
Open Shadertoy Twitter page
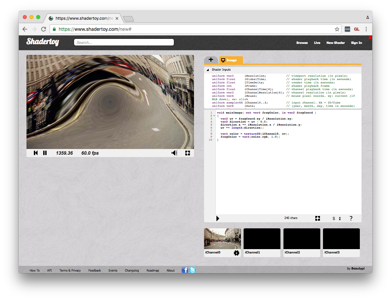click(193, 270)
